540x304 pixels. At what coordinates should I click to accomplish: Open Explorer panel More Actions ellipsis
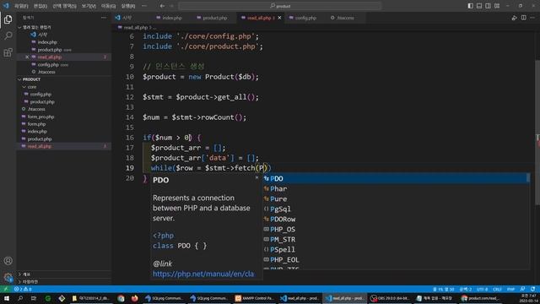pyautogui.click(x=104, y=18)
